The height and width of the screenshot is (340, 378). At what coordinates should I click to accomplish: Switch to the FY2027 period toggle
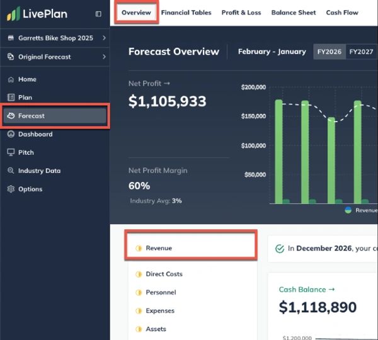(361, 52)
